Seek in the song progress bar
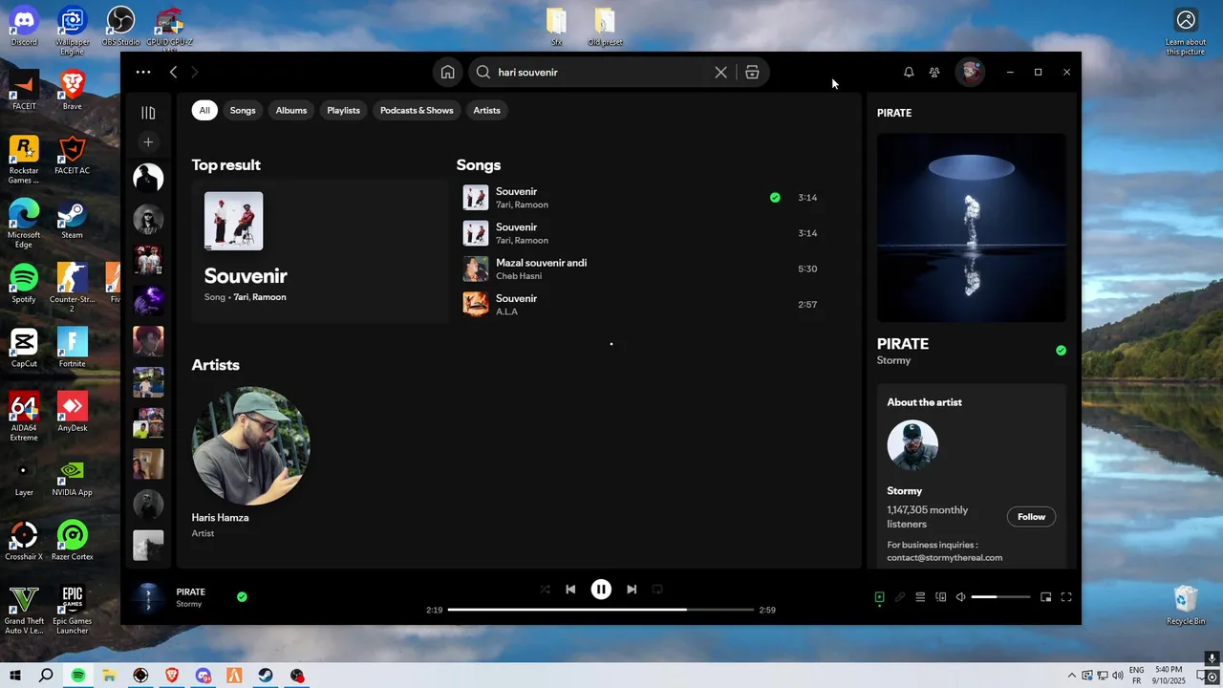 [600, 610]
